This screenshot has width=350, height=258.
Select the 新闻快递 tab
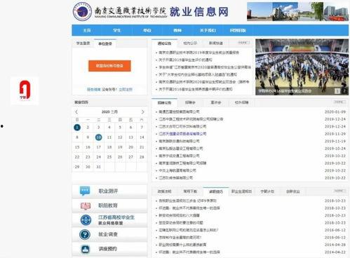216,43
